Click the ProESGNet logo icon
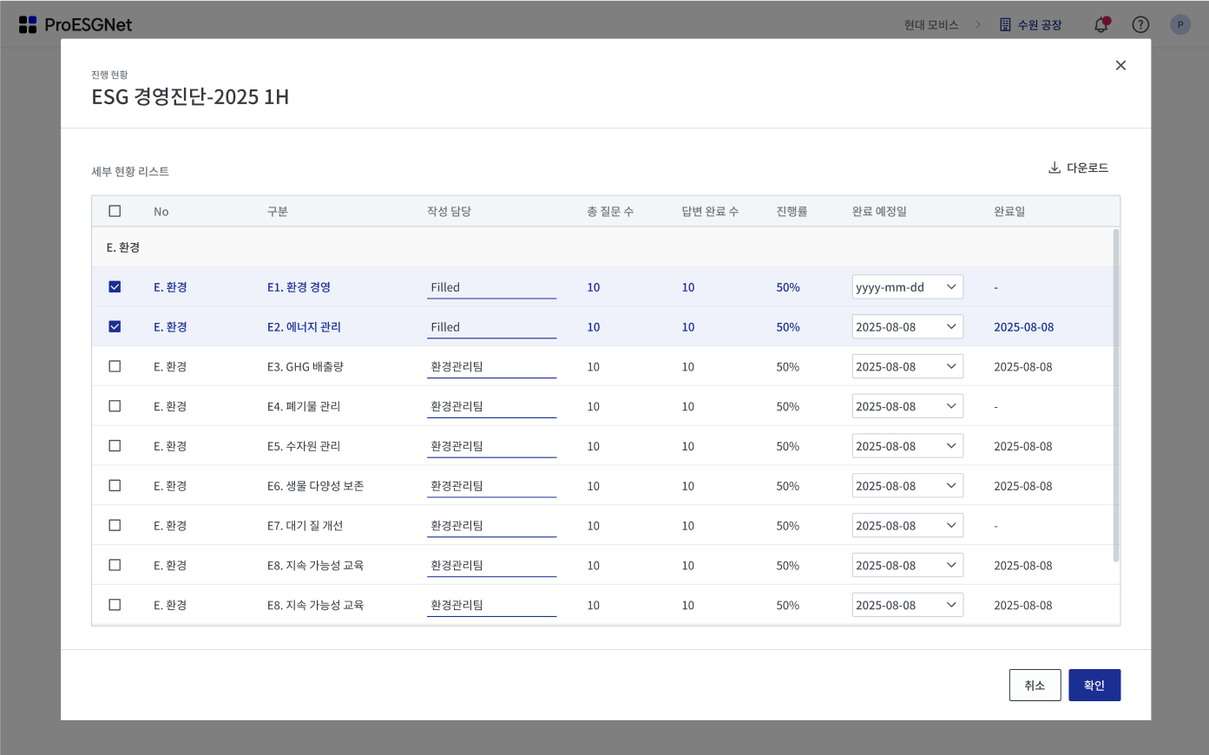The width and height of the screenshot is (1209, 755). 28,24
